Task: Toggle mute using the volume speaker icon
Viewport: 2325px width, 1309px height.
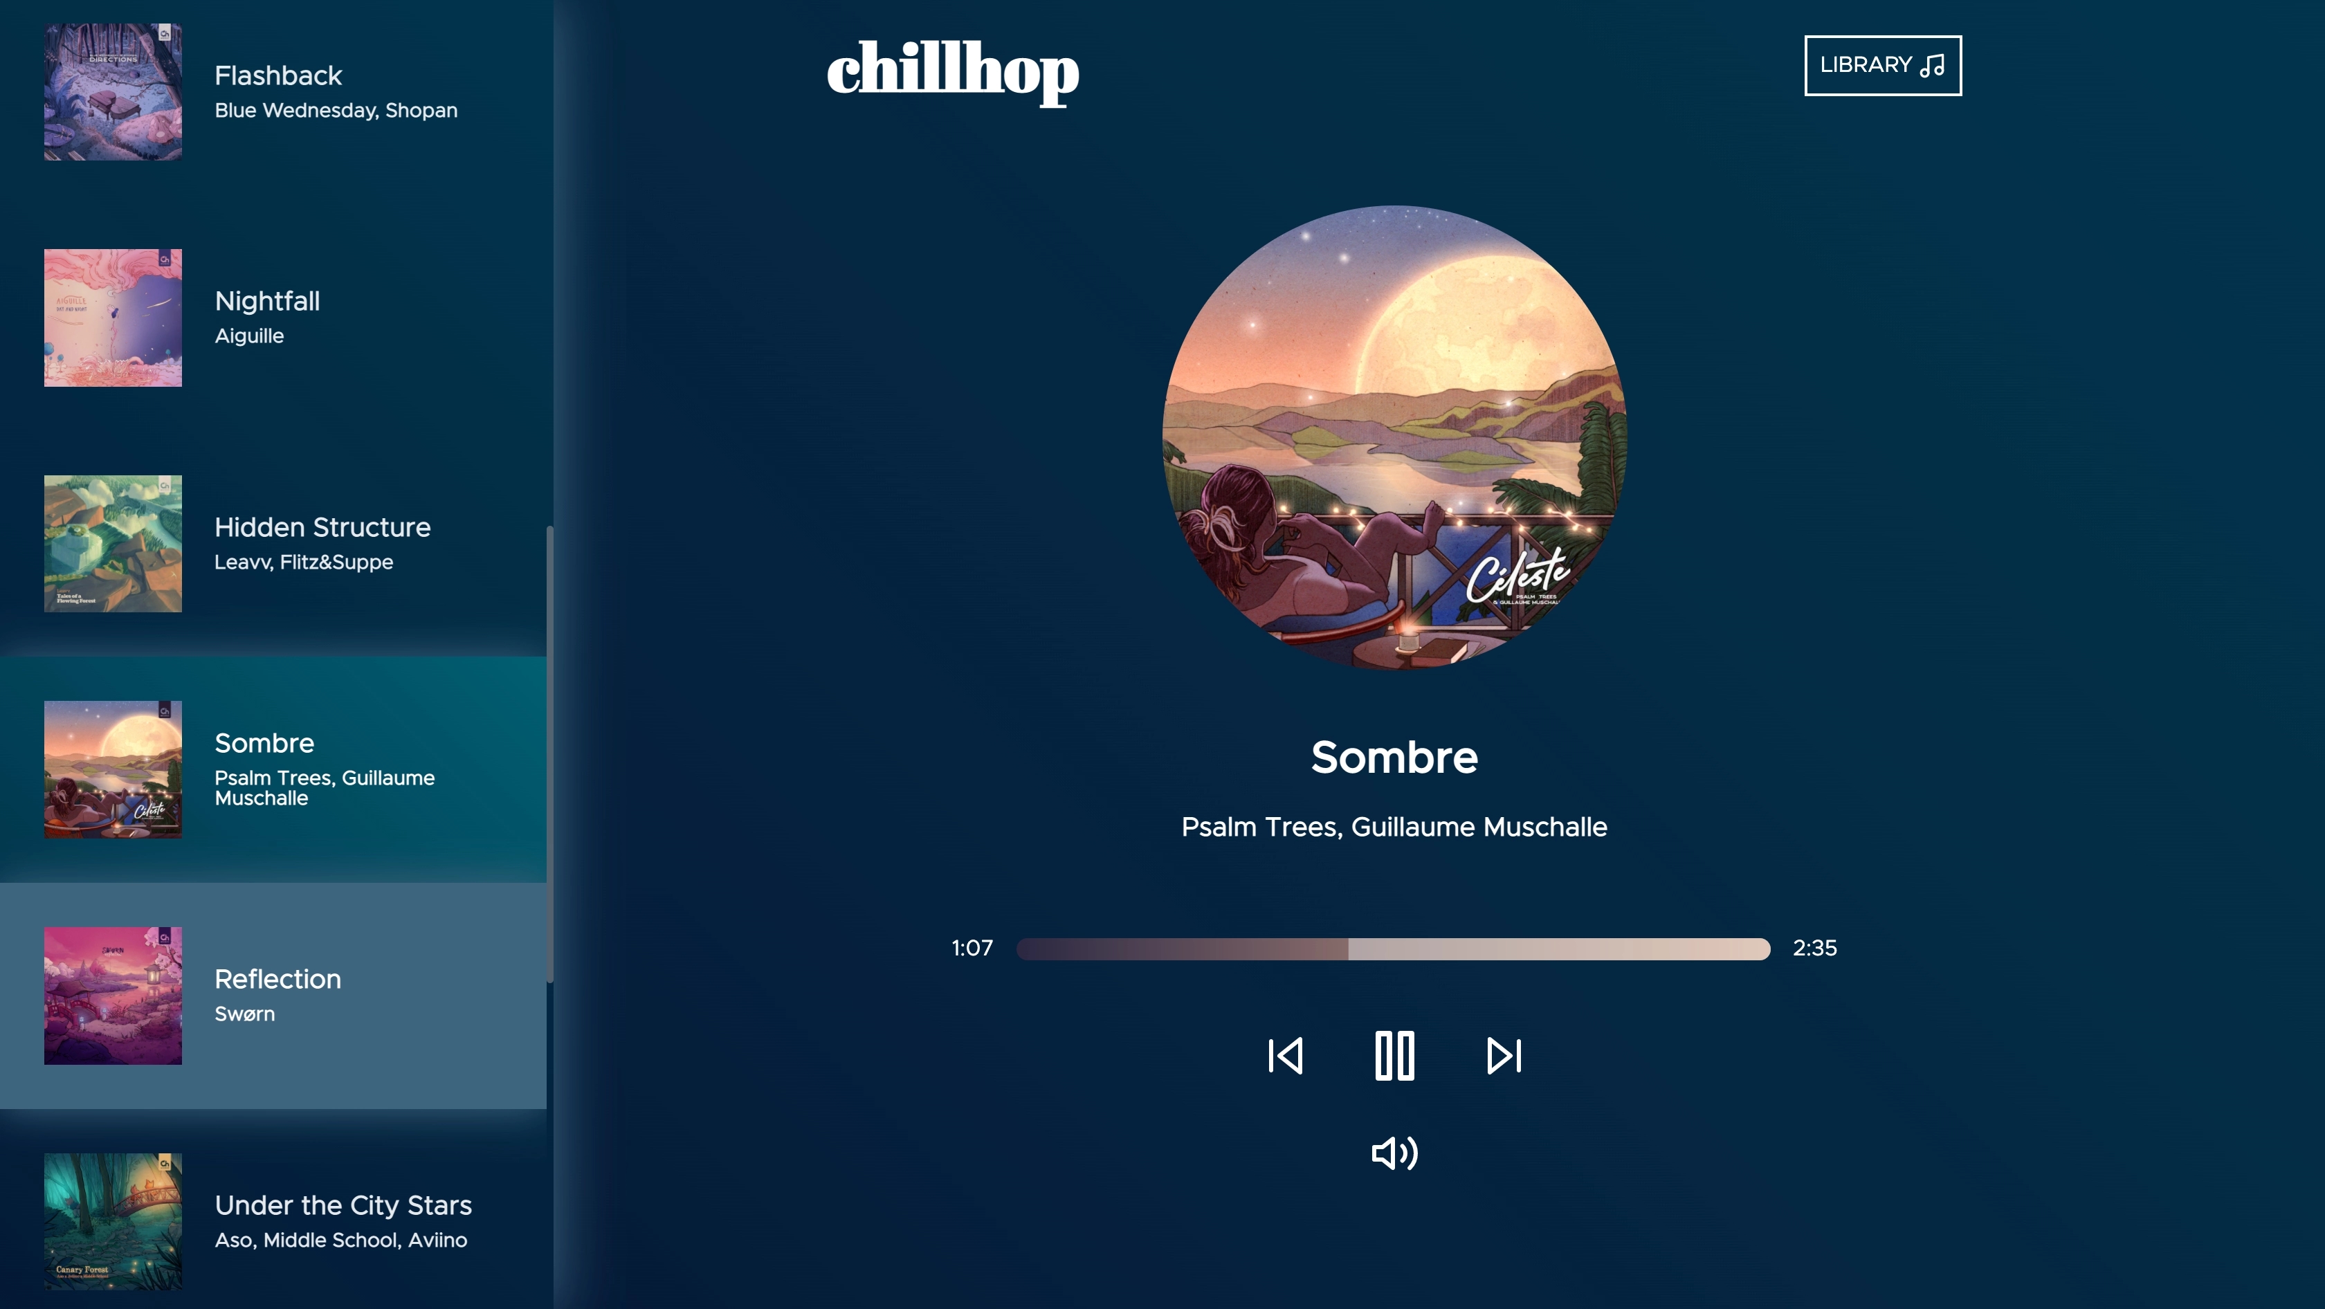Action: (1394, 1153)
